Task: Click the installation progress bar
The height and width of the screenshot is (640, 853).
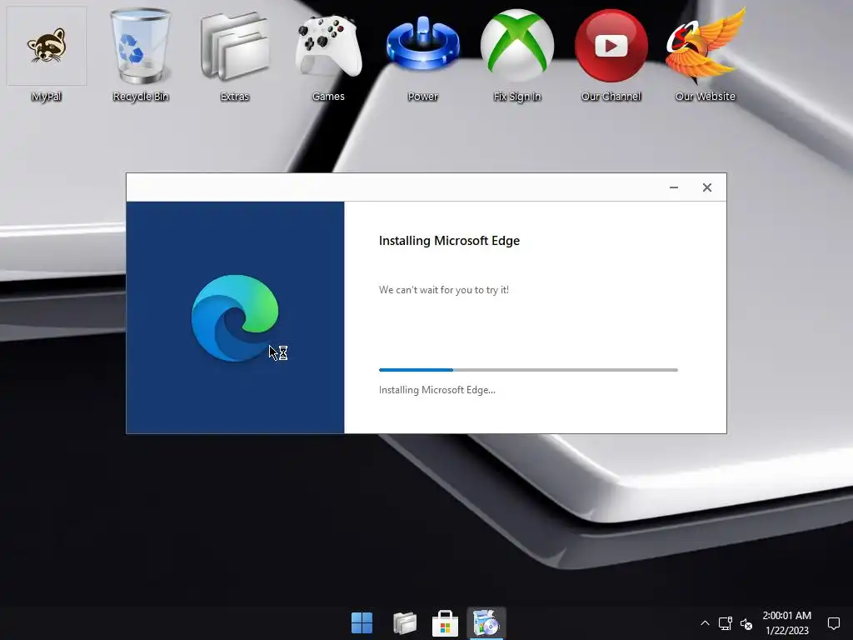Action: pos(528,370)
